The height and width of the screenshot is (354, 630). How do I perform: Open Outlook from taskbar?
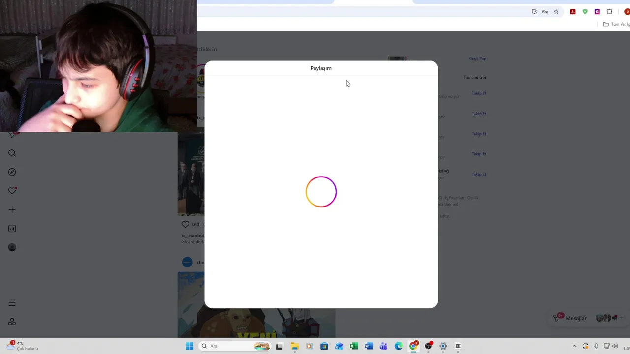339,346
